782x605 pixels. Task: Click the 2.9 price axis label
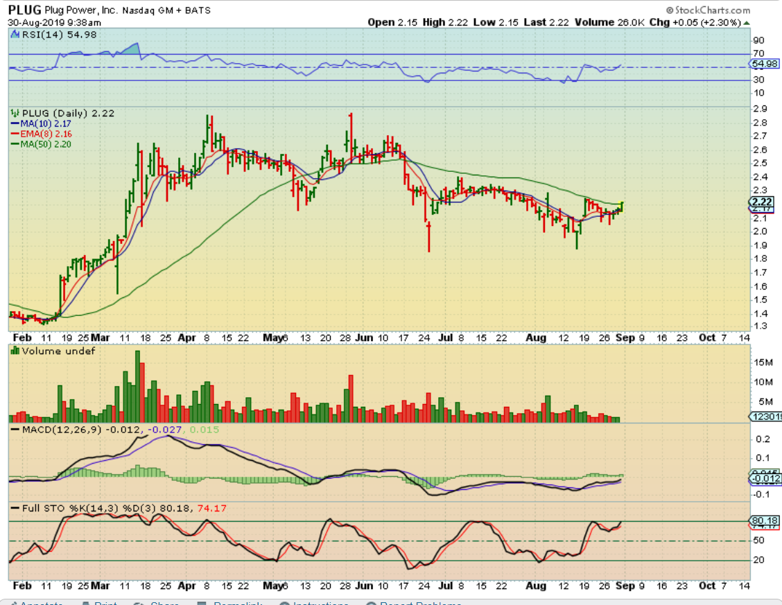(x=760, y=109)
